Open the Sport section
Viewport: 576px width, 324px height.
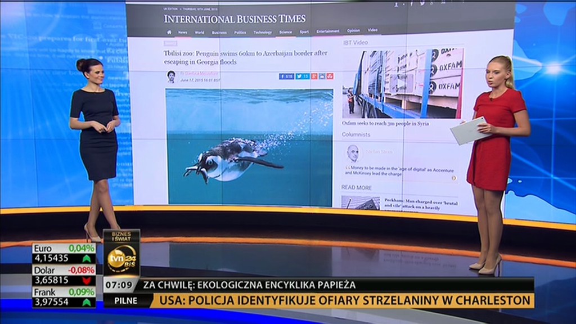click(304, 31)
